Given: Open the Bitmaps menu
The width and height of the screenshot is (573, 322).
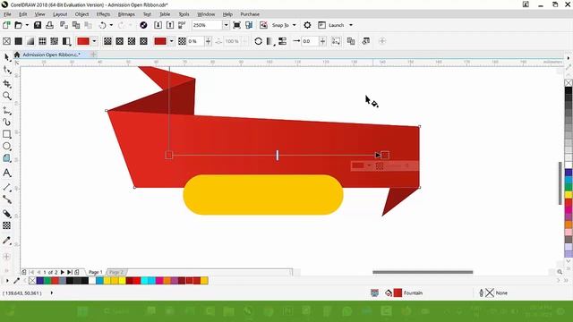Looking at the screenshot, I should [x=126, y=14].
